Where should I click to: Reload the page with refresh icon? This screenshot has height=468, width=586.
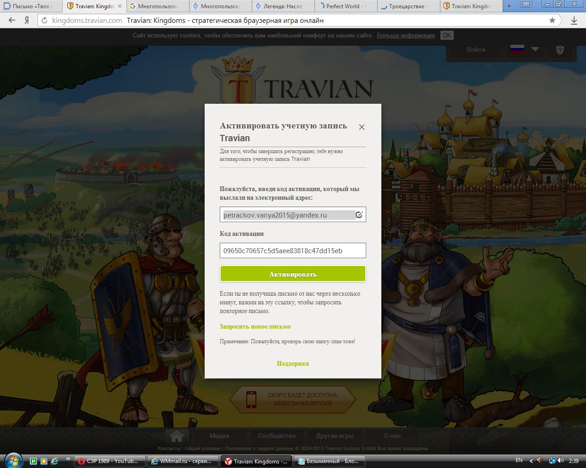pos(44,20)
